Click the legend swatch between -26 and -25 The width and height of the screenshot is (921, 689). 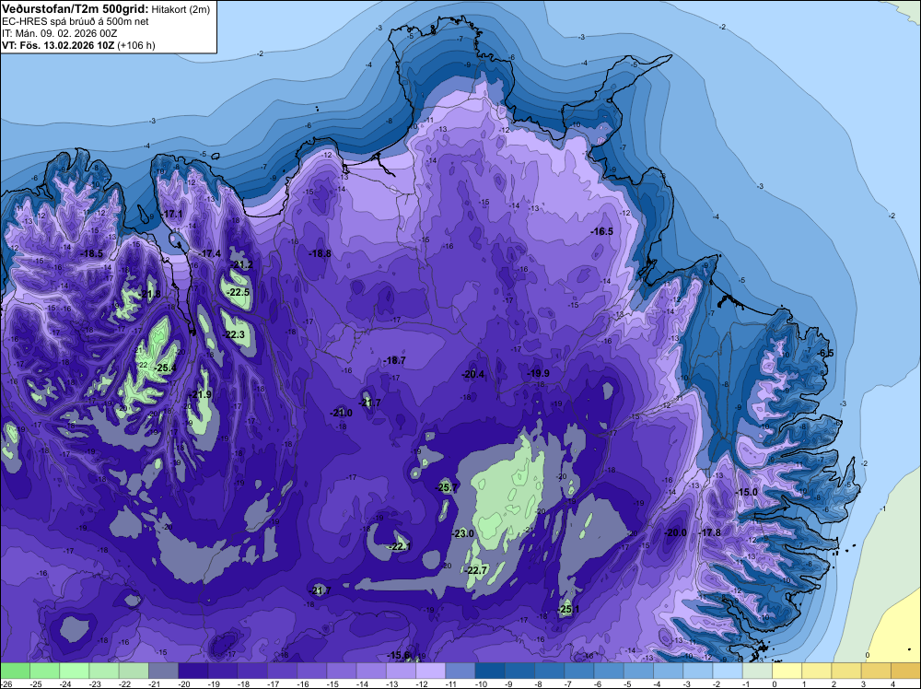(15, 671)
